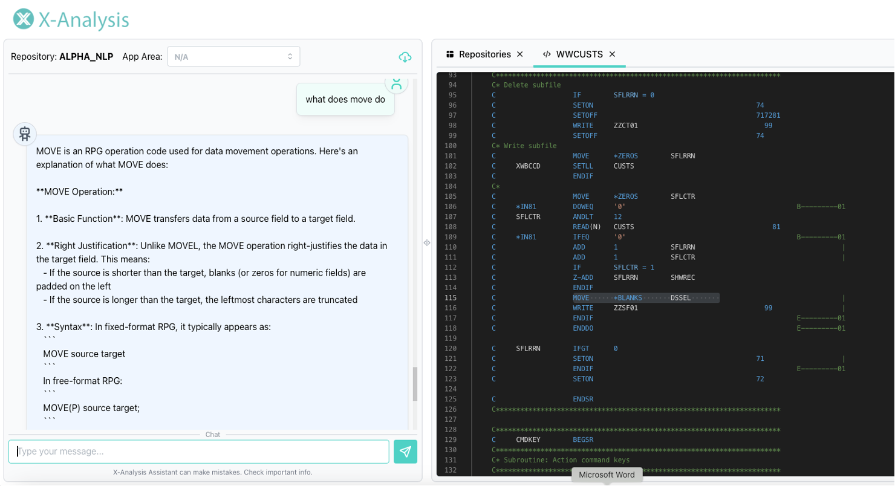Click indicator 81 on line 108
Image resolution: width=895 pixels, height=486 pixels.
[x=776, y=227]
